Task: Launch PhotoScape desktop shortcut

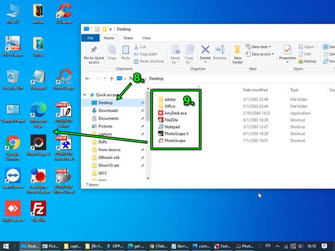Action: pyautogui.click(x=64, y=79)
